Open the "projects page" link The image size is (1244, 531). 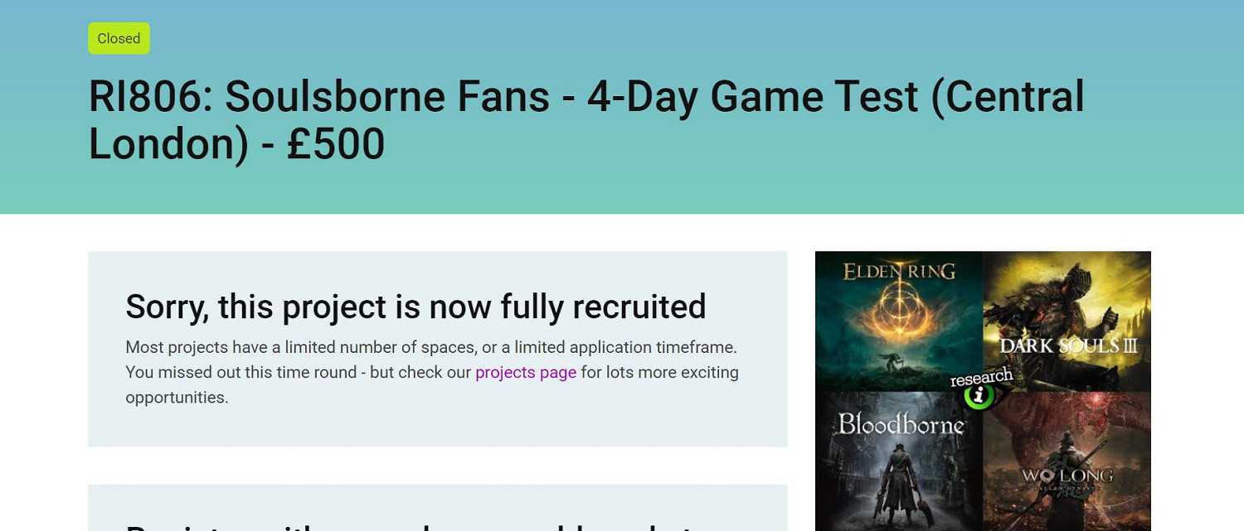(526, 373)
